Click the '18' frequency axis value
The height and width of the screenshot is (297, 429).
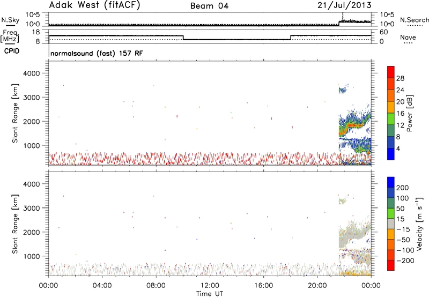tap(36, 32)
